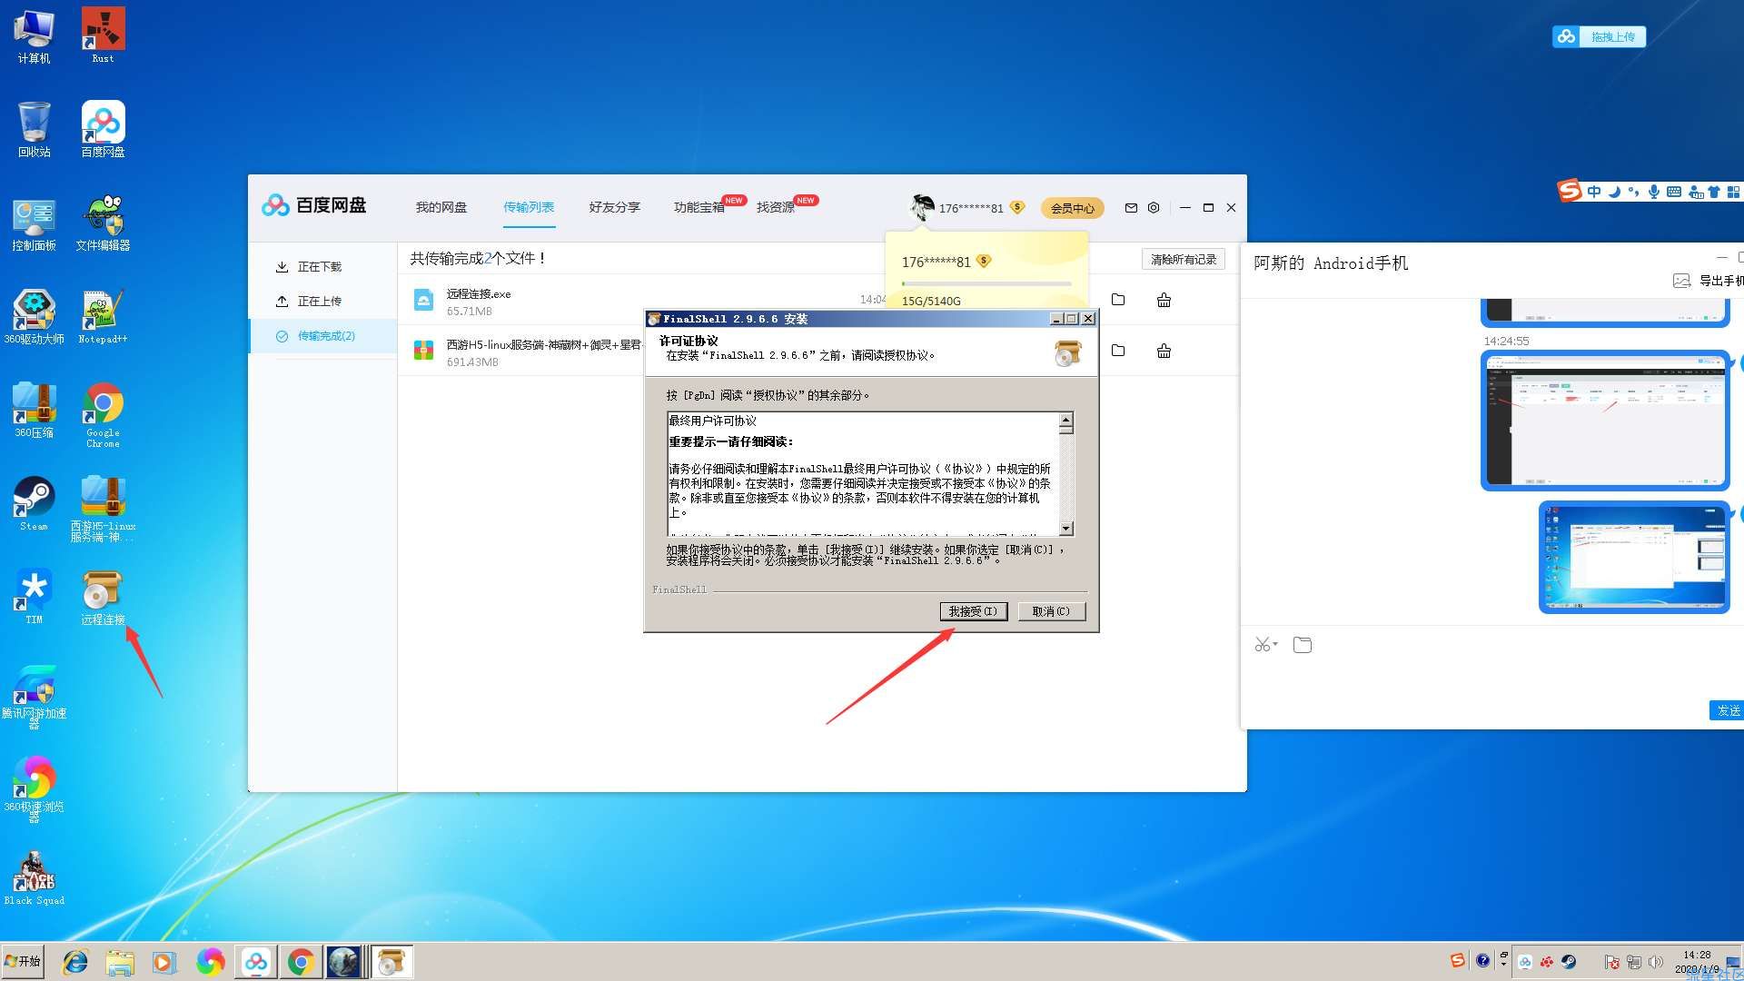Open the 控制面板 desktop icon

tap(34, 223)
